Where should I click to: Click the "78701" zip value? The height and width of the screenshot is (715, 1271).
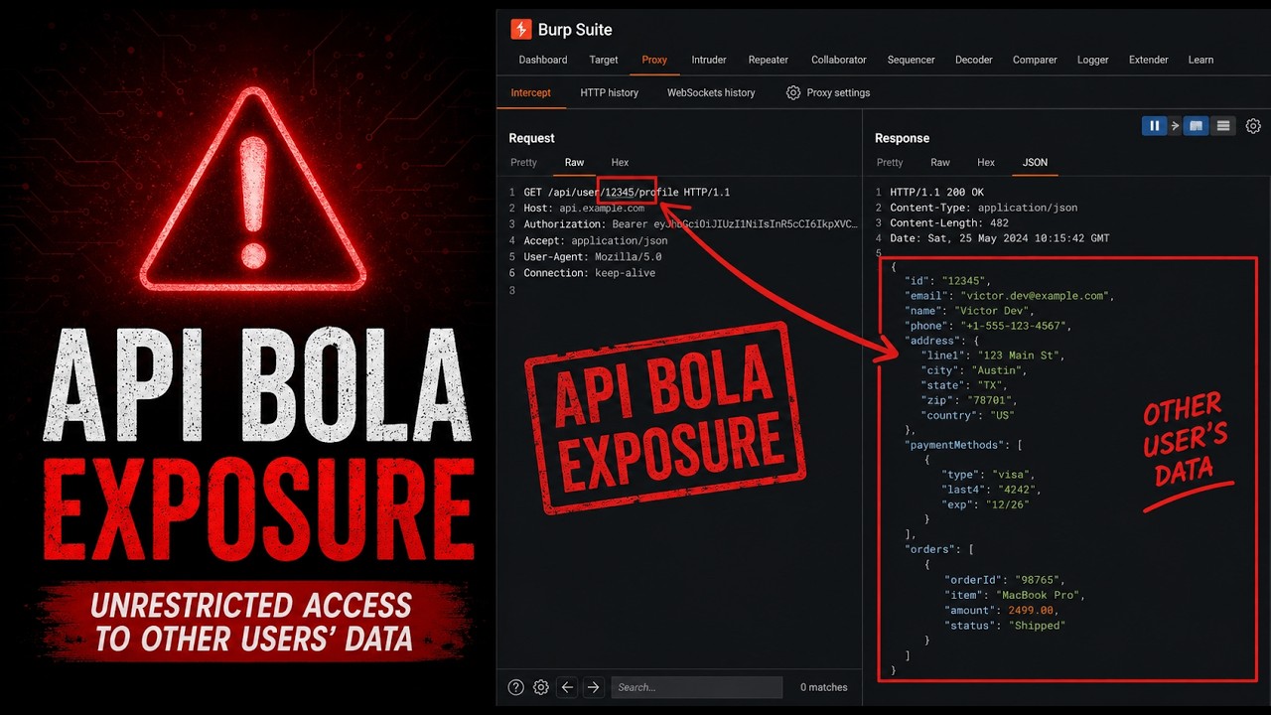click(x=989, y=400)
